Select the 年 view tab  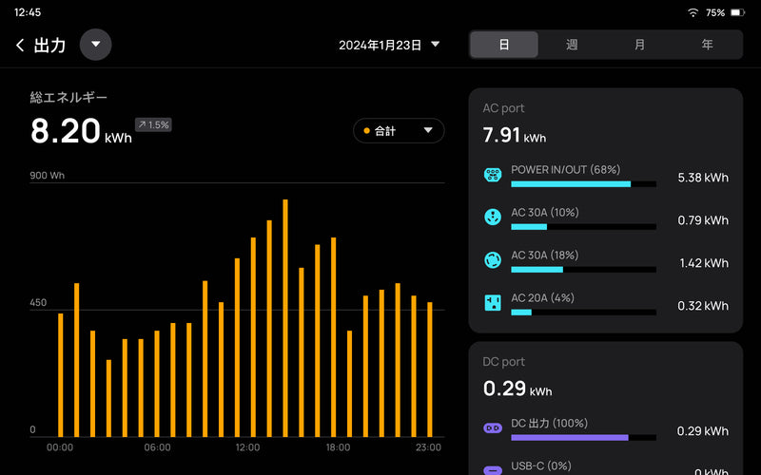coord(707,45)
